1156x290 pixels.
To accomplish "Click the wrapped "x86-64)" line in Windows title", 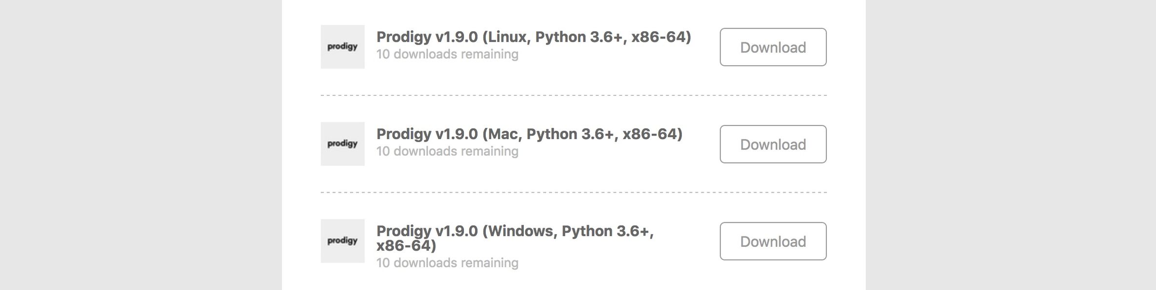I will click(406, 245).
